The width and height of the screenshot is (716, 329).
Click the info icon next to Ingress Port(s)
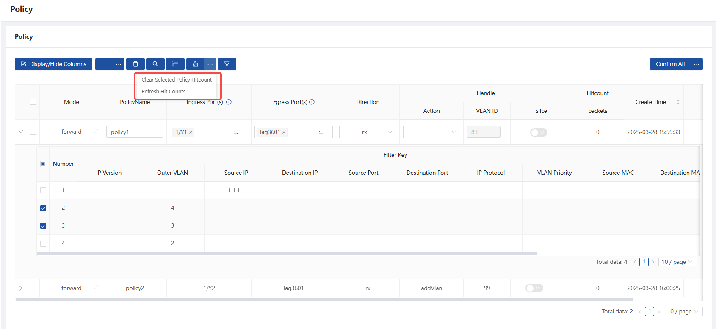229,102
